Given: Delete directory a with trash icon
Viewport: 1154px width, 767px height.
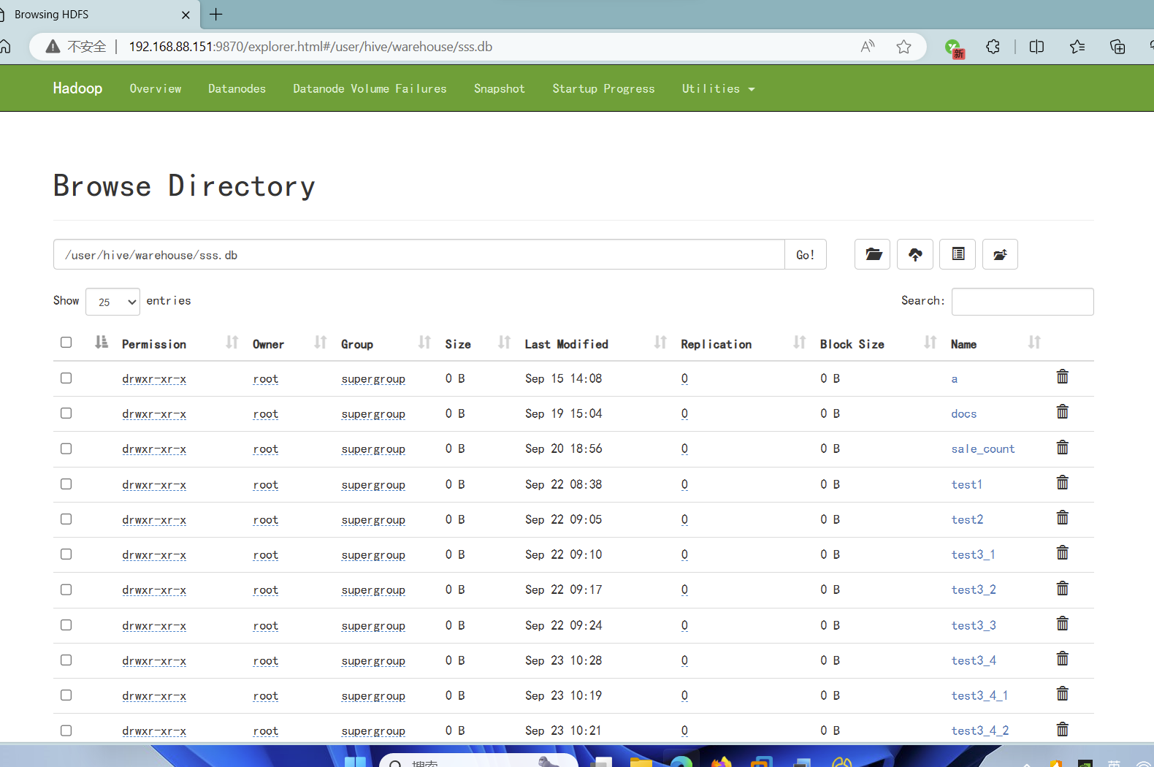Looking at the screenshot, I should pyautogui.click(x=1063, y=377).
